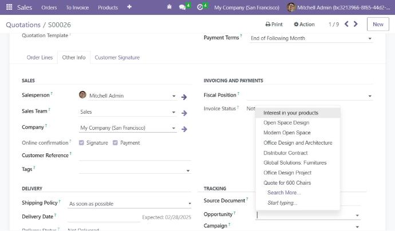Click the debug bug icon
This screenshot has width=395, height=231.
point(169,7)
